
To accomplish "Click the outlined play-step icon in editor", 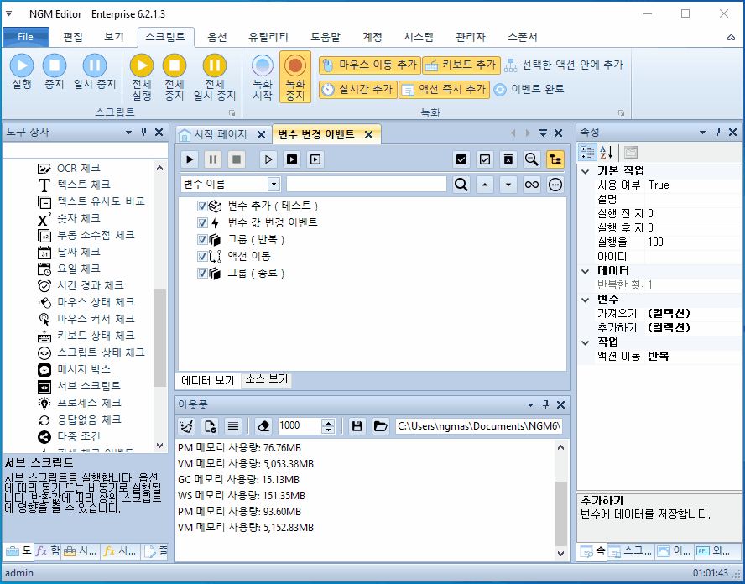I will click(268, 159).
